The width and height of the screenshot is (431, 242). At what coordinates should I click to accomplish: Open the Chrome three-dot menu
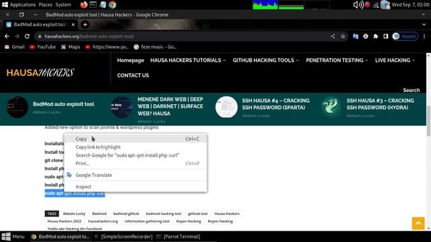(424, 36)
